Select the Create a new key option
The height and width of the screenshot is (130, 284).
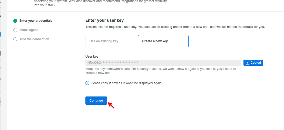coord(163,41)
